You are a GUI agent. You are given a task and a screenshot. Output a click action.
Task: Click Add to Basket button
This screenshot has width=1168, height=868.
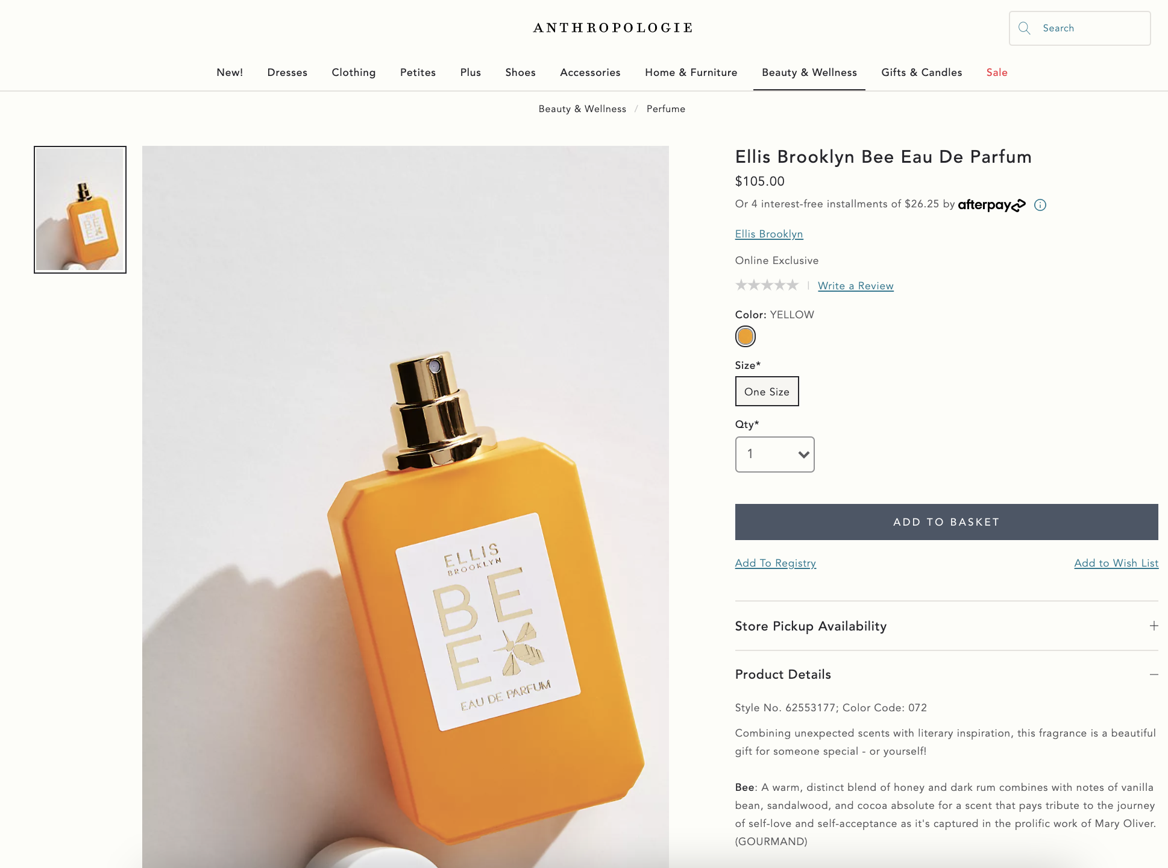pyautogui.click(x=946, y=522)
